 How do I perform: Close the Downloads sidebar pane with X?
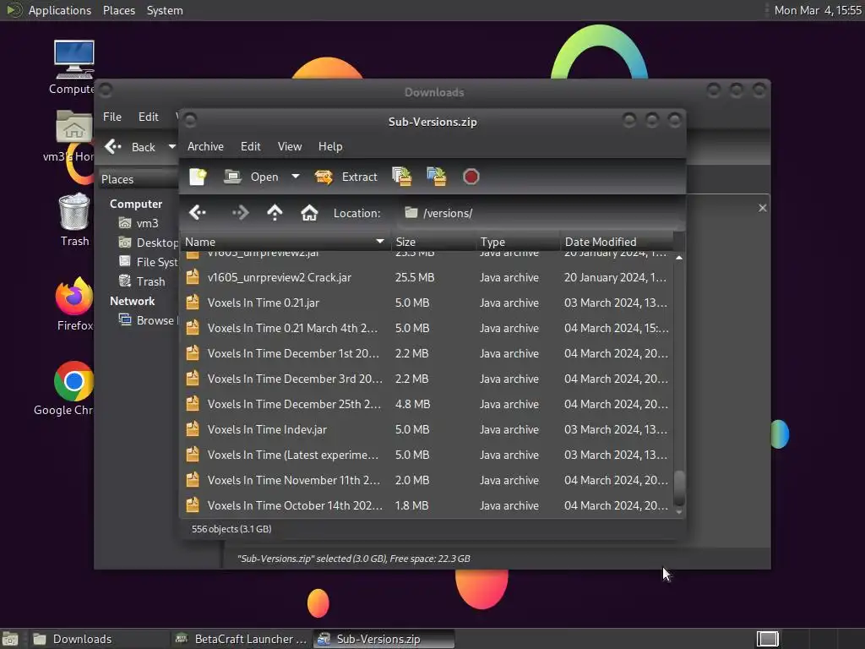coord(763,208)
